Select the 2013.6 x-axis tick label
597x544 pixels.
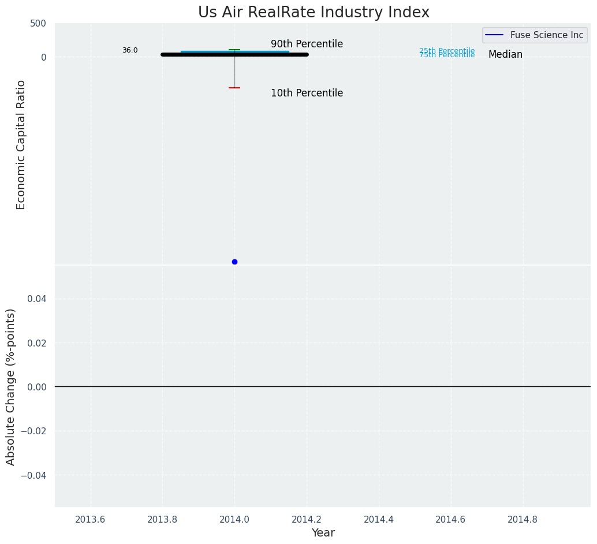click(91, 519)
